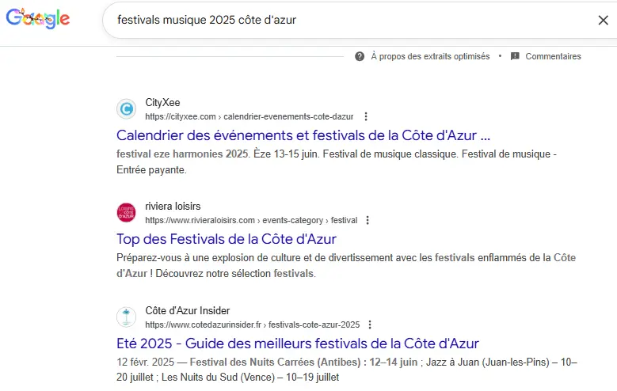Open three-dot menu for riviera loisirs result

click(x=368, y=220)
